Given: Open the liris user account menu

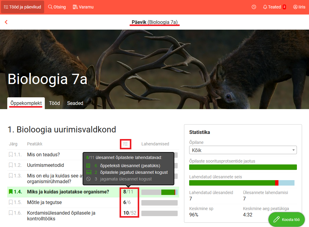Looking at the screenshot, I should [x=299, y=7].
